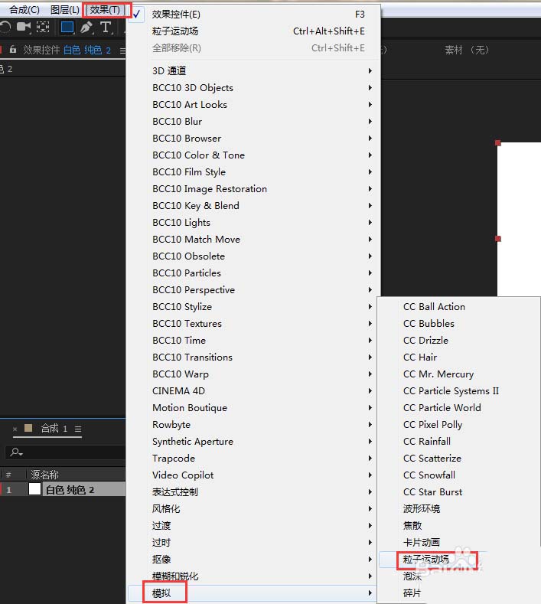Select the Pan Behind anchor point tool
Screen dimensions: 541x604
(x=43, y=27)
